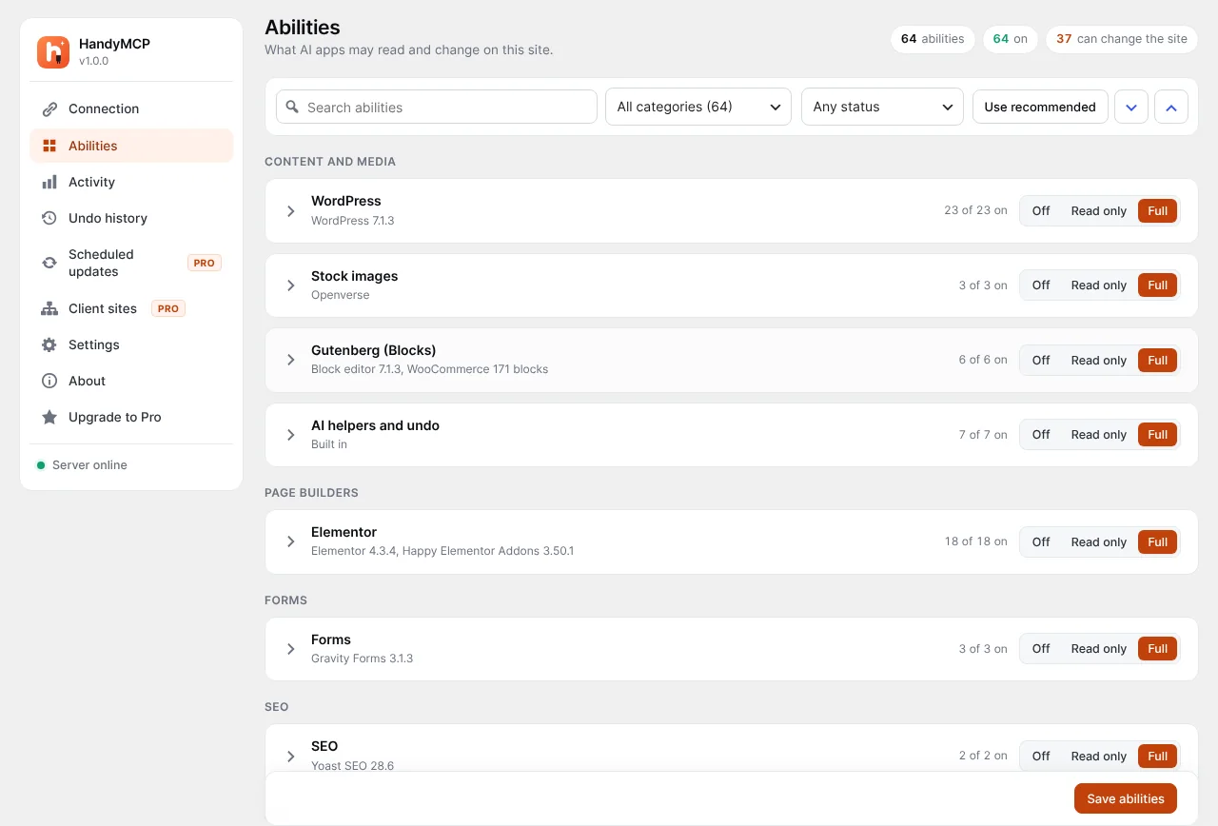Click the search magnifier icon

tap(292, 108)
